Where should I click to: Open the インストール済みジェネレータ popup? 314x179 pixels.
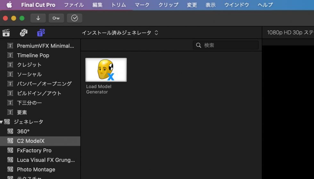pyautogui.click(x=120, y=33)
